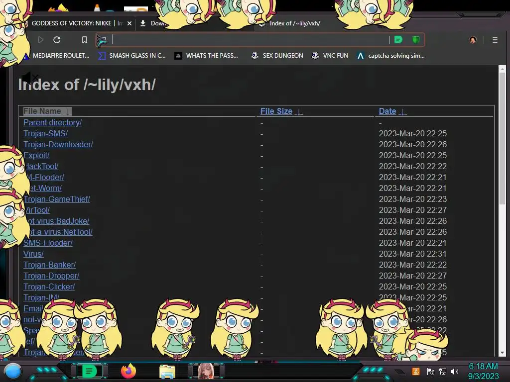510x382 pixels.
Task: Select date 2023-Mar-20 22:31 text
Action: 413,254
